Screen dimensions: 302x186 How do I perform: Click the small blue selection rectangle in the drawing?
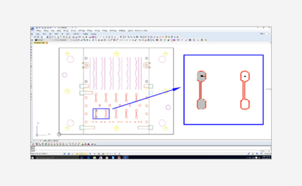tap(101, 109)
